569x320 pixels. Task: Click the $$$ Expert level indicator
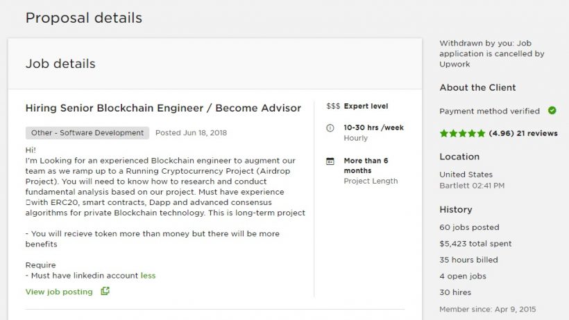tap(357, 107)
